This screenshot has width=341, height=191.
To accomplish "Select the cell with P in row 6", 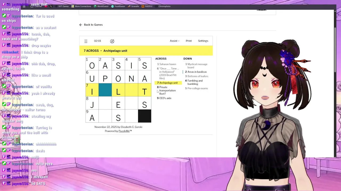I will (105, 77).
